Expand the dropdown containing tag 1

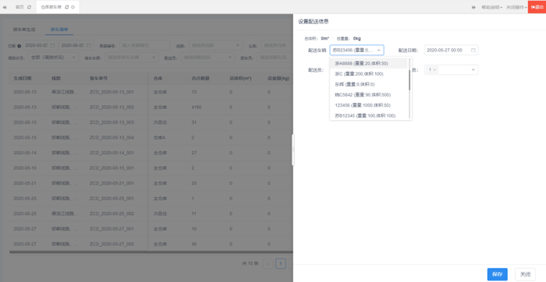473,69
